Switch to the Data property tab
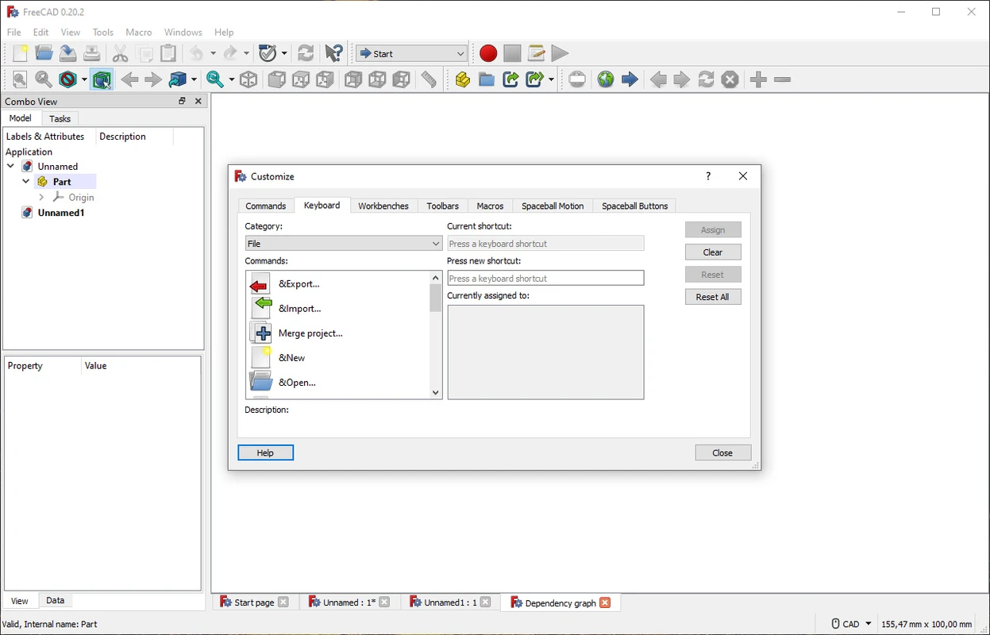This screenshot has width=990, height=635. 56,600
